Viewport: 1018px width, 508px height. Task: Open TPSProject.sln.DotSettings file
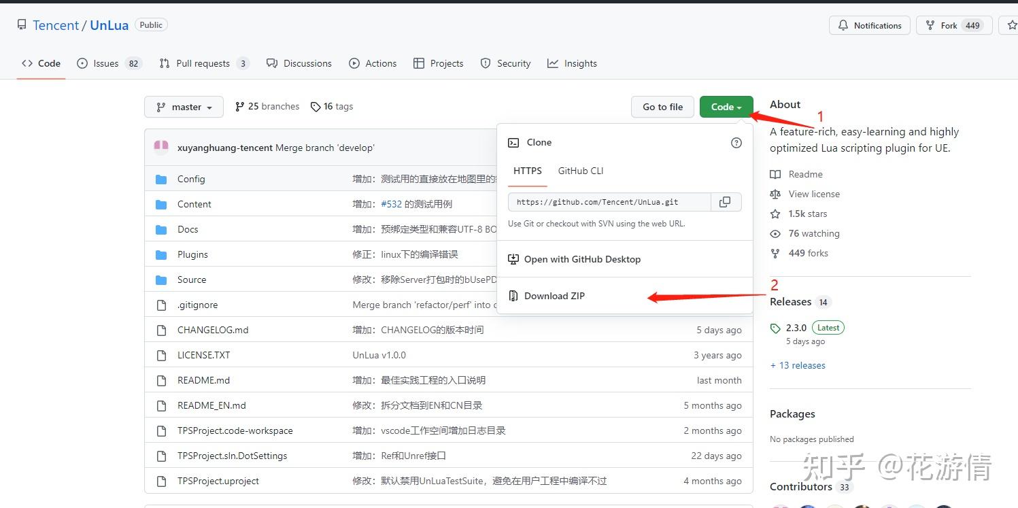pyautogui.click(x=233, y=456)
